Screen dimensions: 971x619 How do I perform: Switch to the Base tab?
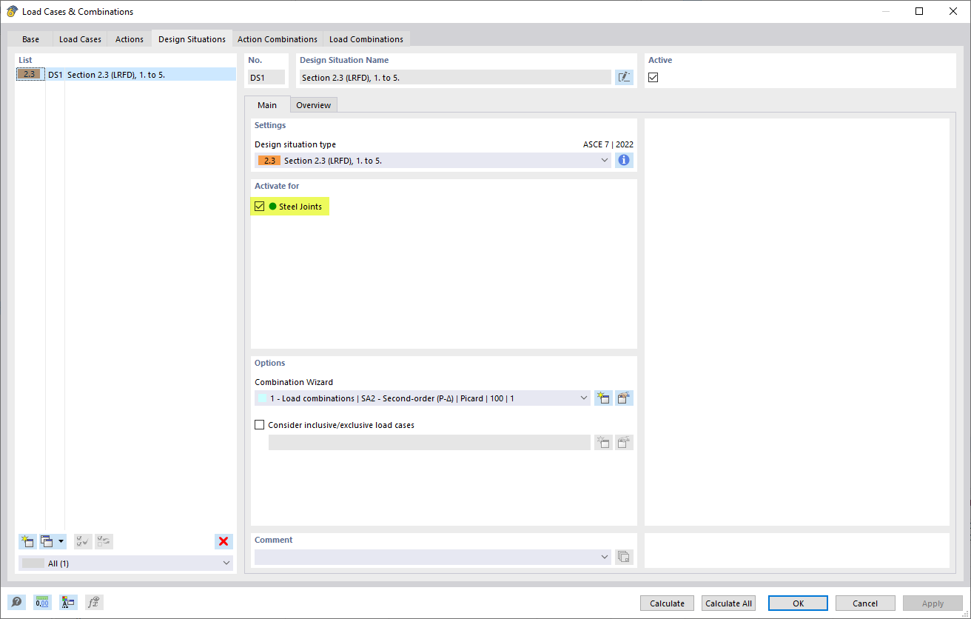click(x=30, y=39)
